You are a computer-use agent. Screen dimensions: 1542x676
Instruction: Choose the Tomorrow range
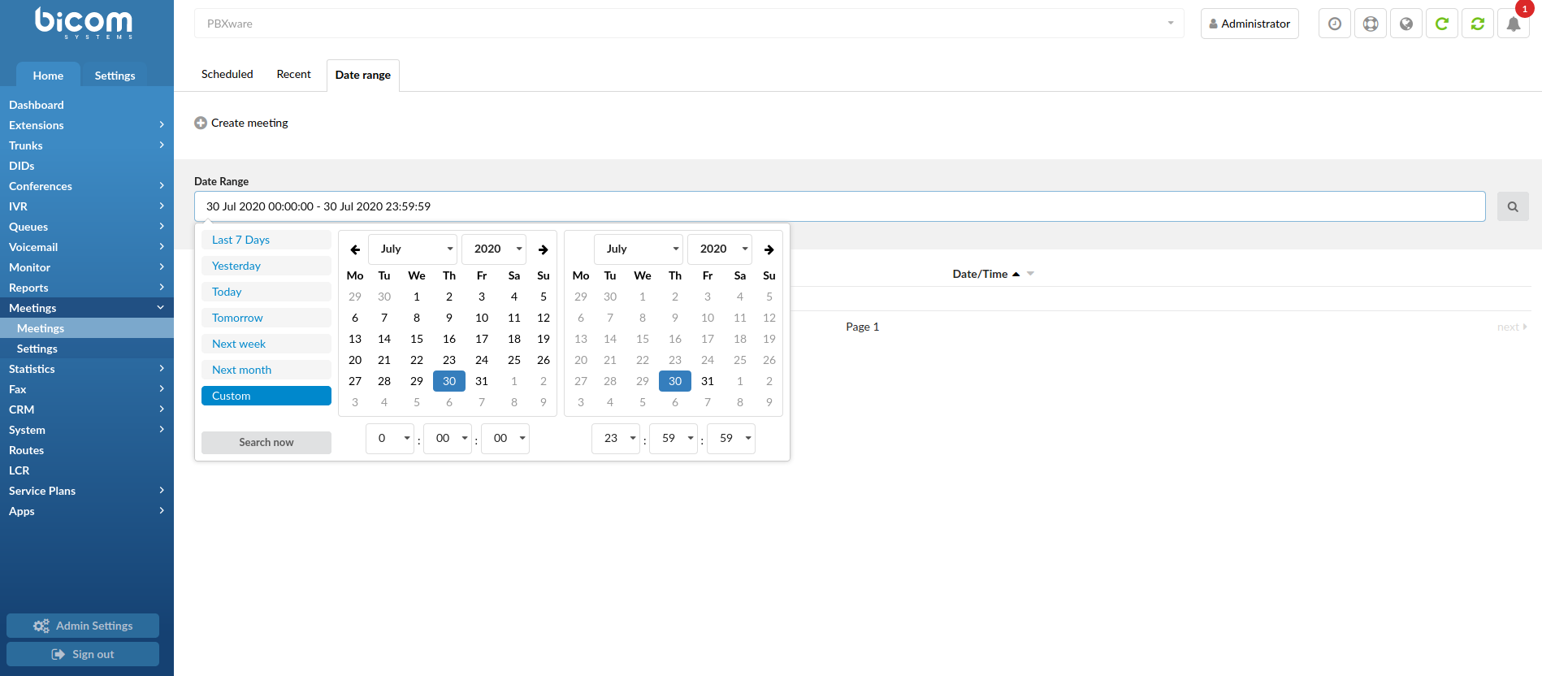click(x=266, y=318)
